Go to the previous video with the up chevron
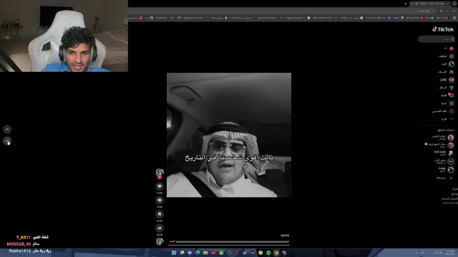 (x=7, y=130)
